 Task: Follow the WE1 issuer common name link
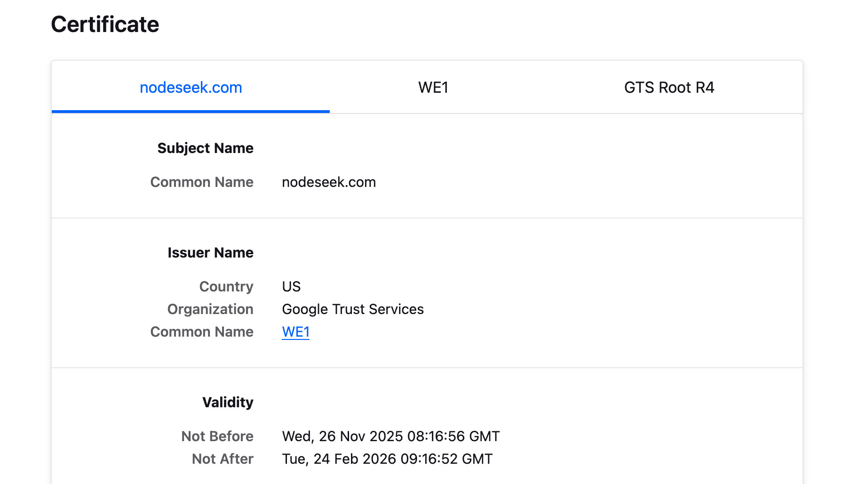[x=295, y=332]
